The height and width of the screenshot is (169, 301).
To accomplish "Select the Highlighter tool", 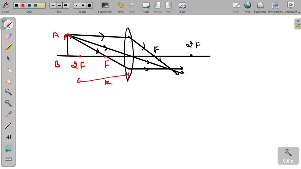I will pos(8,47).
